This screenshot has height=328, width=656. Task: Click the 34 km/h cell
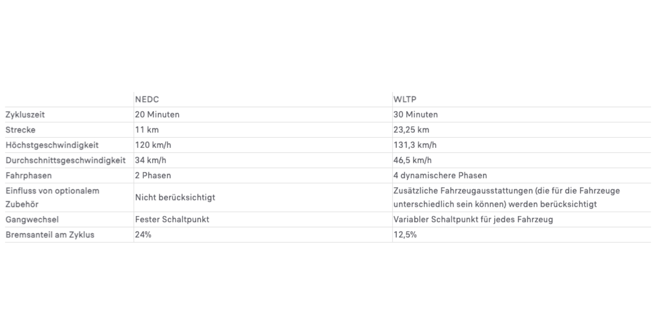(150, 160)
